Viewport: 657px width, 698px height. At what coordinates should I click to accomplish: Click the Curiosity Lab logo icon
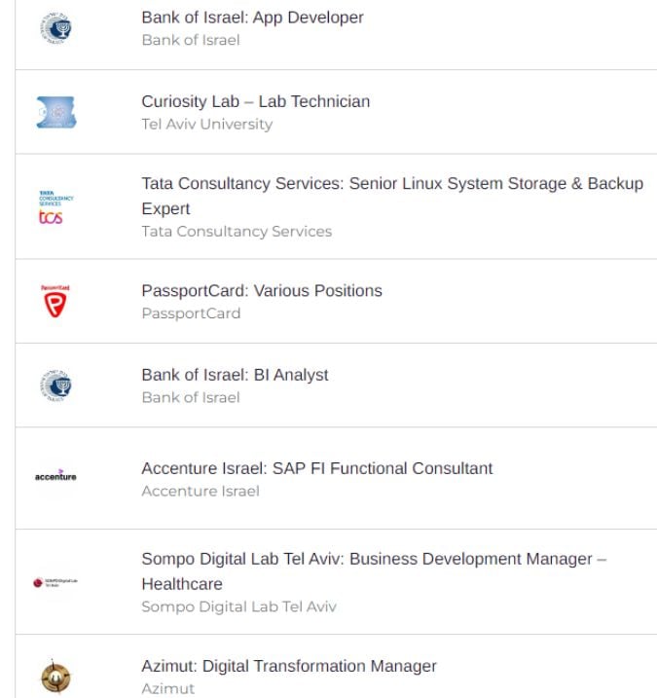(56, 112)
